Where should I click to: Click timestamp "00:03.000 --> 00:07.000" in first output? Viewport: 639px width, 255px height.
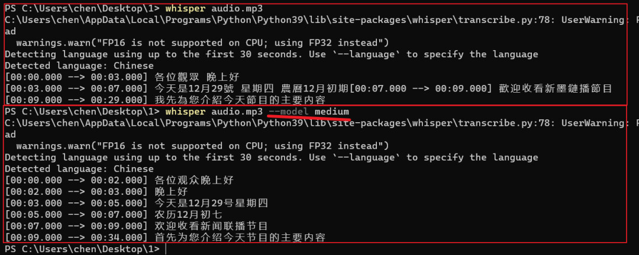click(x=76, y=89)
